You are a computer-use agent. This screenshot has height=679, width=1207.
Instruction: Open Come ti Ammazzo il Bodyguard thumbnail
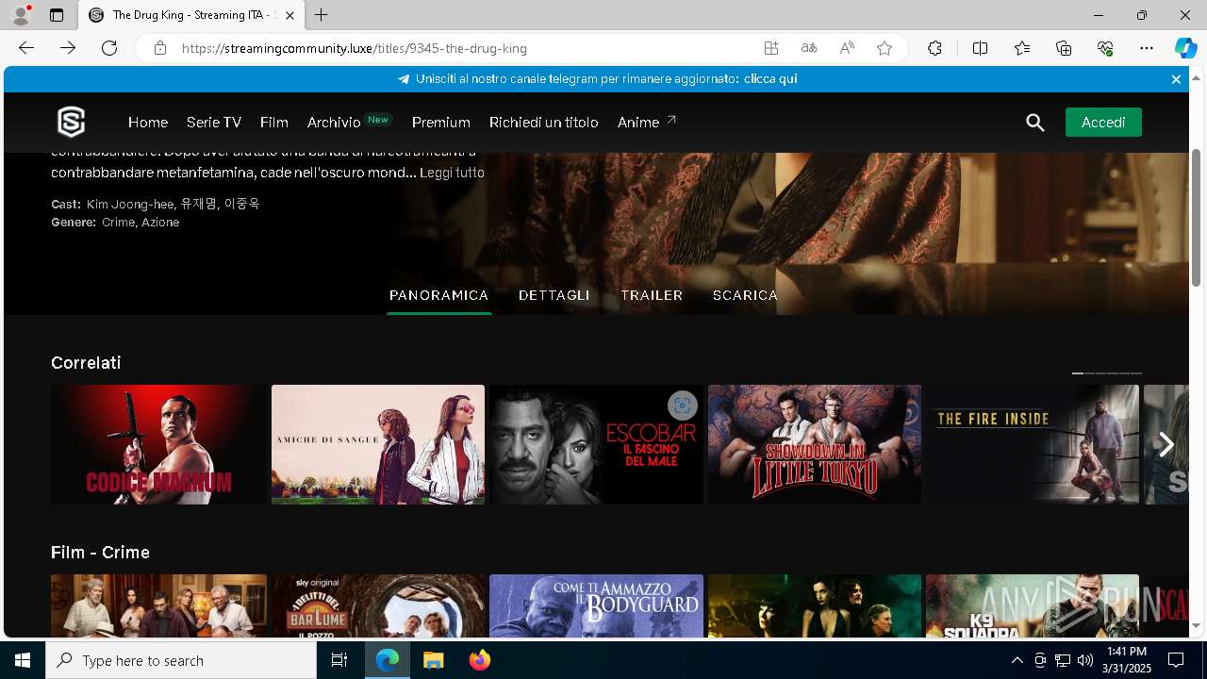click(x=596, y=606)
